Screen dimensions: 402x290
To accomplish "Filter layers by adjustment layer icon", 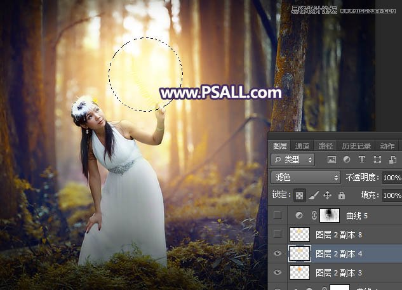I will click(x=347, y=160).
